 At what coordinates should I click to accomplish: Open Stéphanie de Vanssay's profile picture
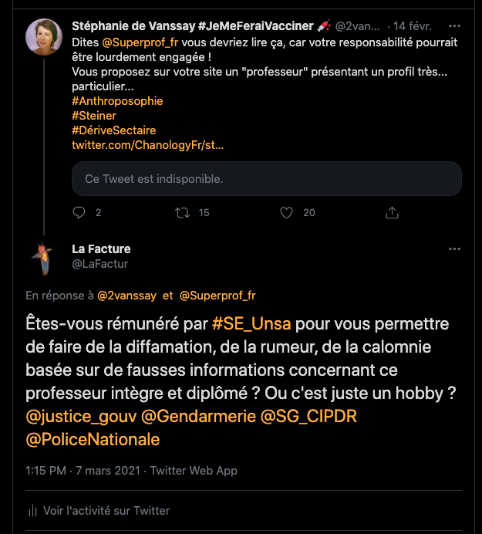45,37
